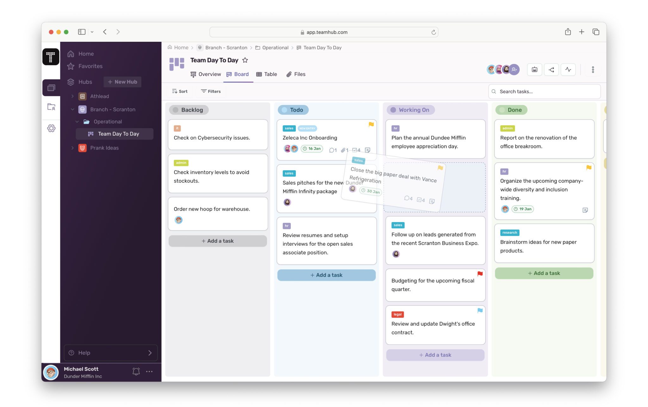Image resolution: width=648 pixels, height=407 pixels.
Task: Toggle the flag on the Budgeting fiscal quarter card
Action: click(480, 274)
